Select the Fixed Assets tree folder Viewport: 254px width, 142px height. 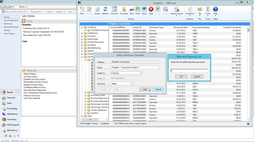click(x=93, y=39)
